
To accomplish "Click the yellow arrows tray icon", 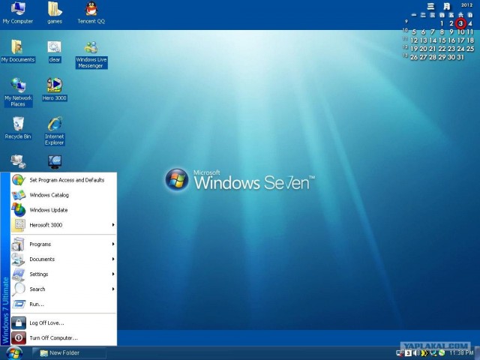I will point(424,353).
